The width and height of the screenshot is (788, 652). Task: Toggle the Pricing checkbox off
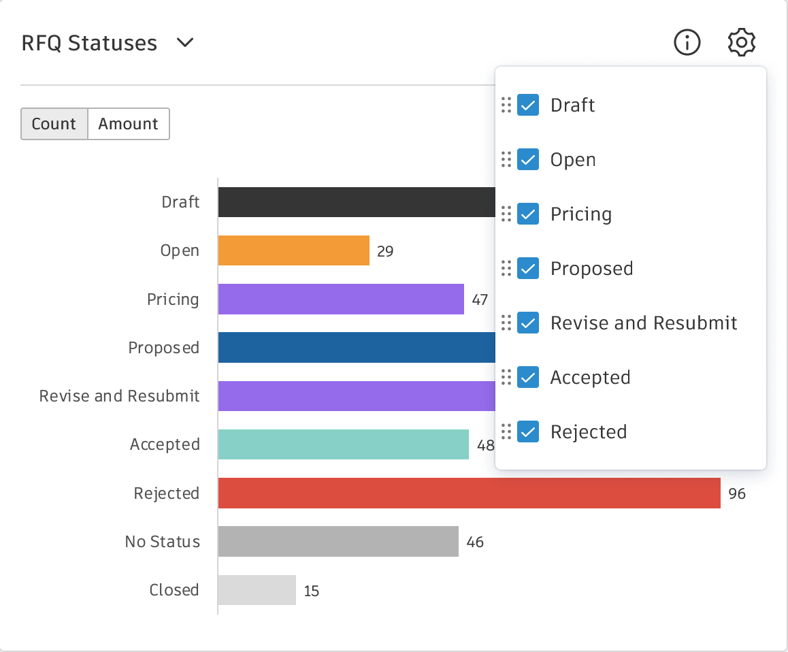coord(528,214)
